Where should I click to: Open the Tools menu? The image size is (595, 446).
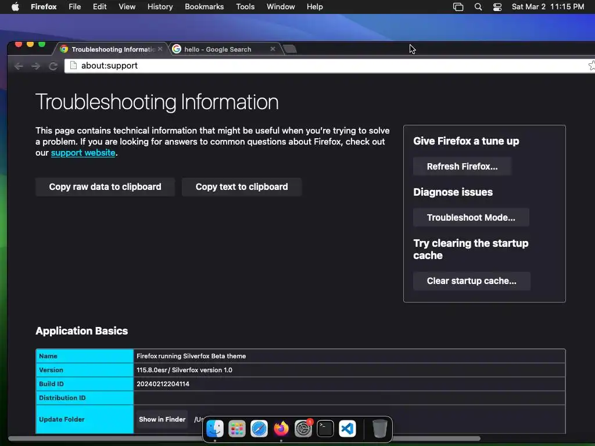245,7
